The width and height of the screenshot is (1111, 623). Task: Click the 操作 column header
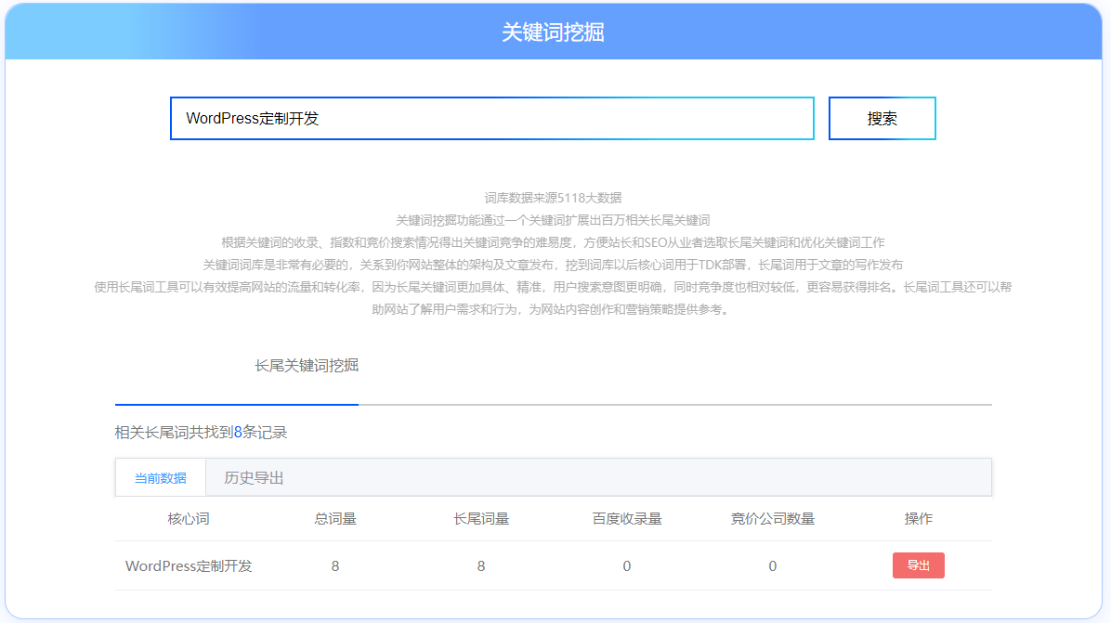pos(918,520)
